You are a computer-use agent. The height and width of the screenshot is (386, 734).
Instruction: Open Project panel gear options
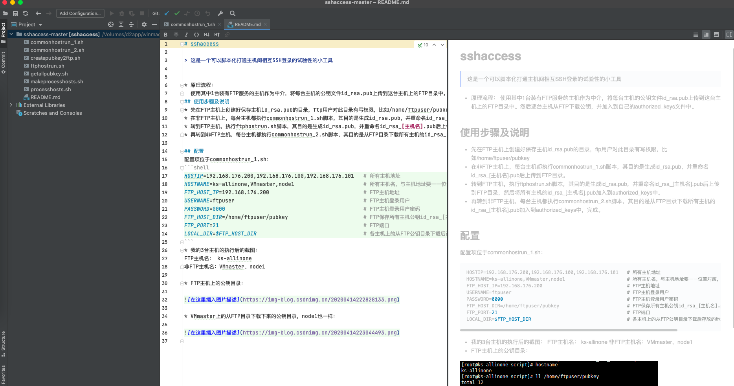[144, 24]
